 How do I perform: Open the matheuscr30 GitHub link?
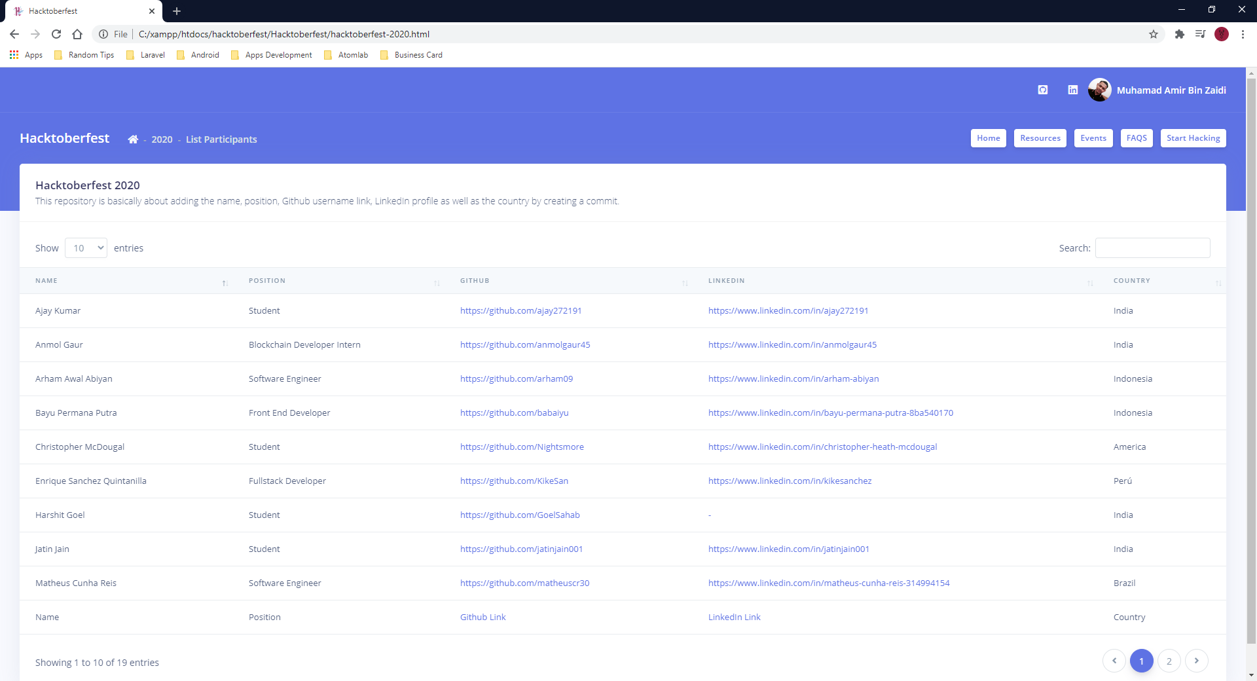[x=524, y=583]
